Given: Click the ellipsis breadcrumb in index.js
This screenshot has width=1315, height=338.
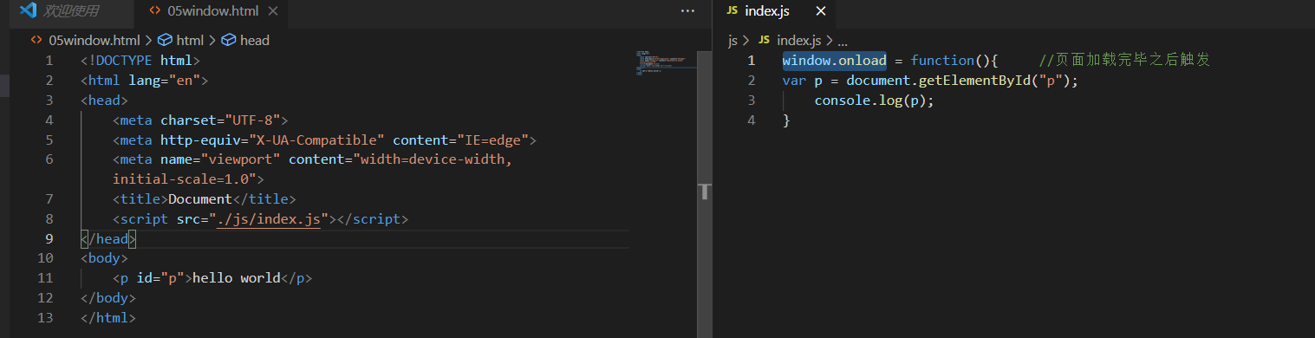Looking at the screenshot, I should (842, 40).
